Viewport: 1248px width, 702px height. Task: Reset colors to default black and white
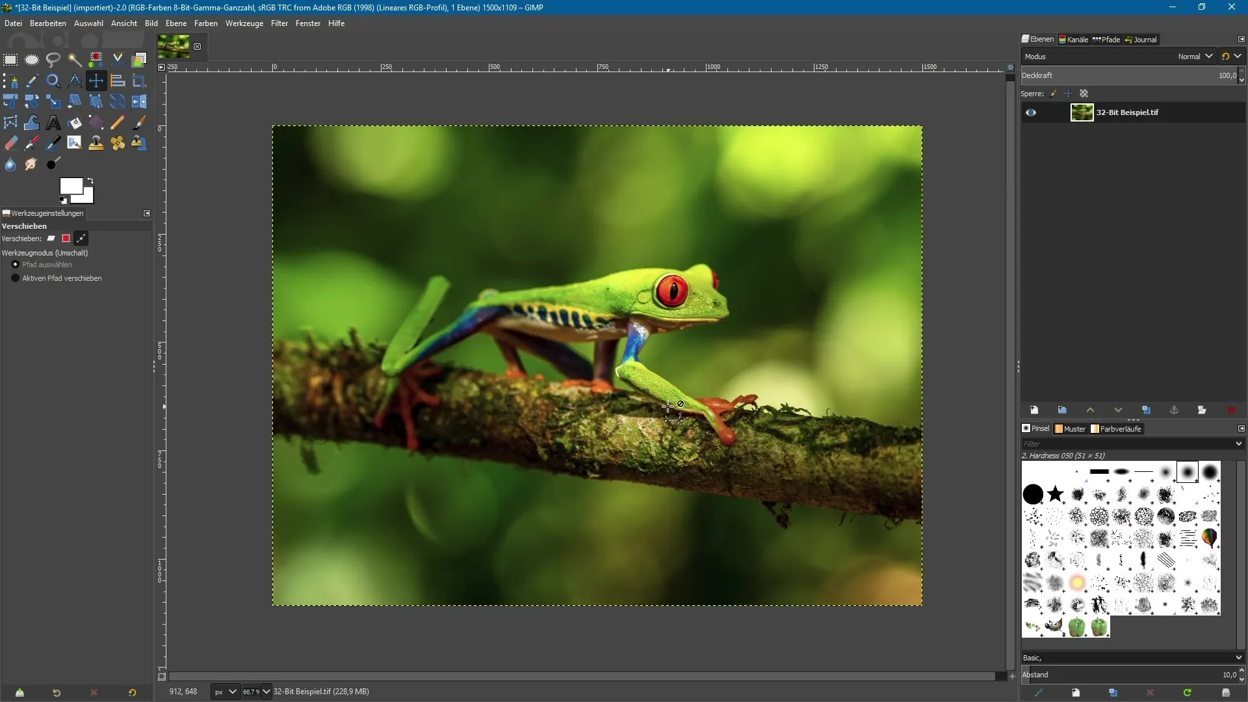(x=63, y=201)
